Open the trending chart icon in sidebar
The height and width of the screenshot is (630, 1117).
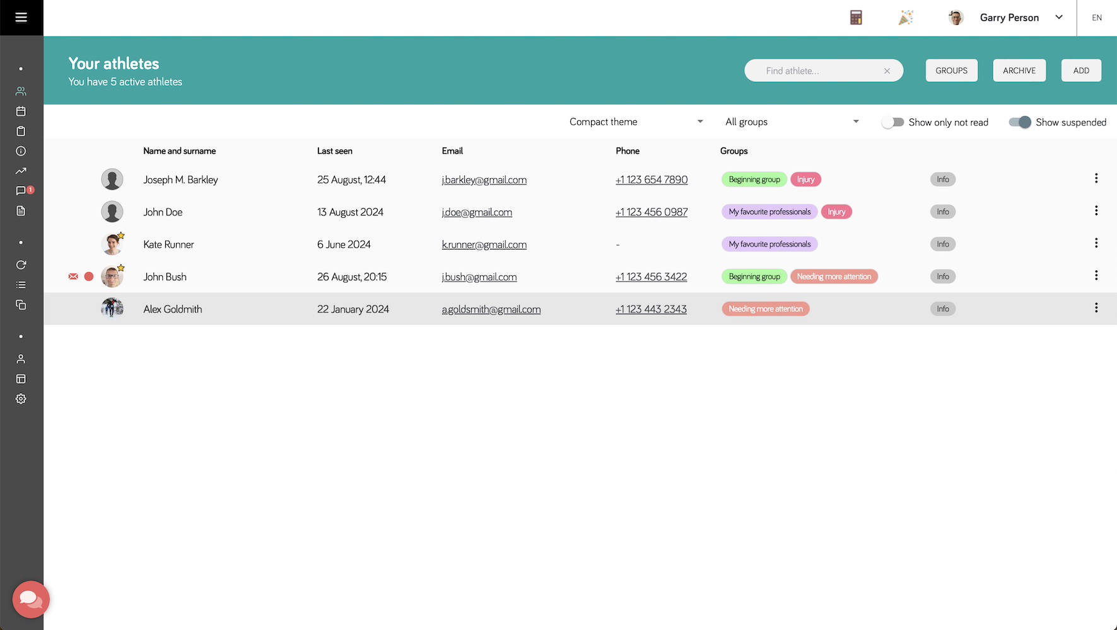(x=21, y=171)
